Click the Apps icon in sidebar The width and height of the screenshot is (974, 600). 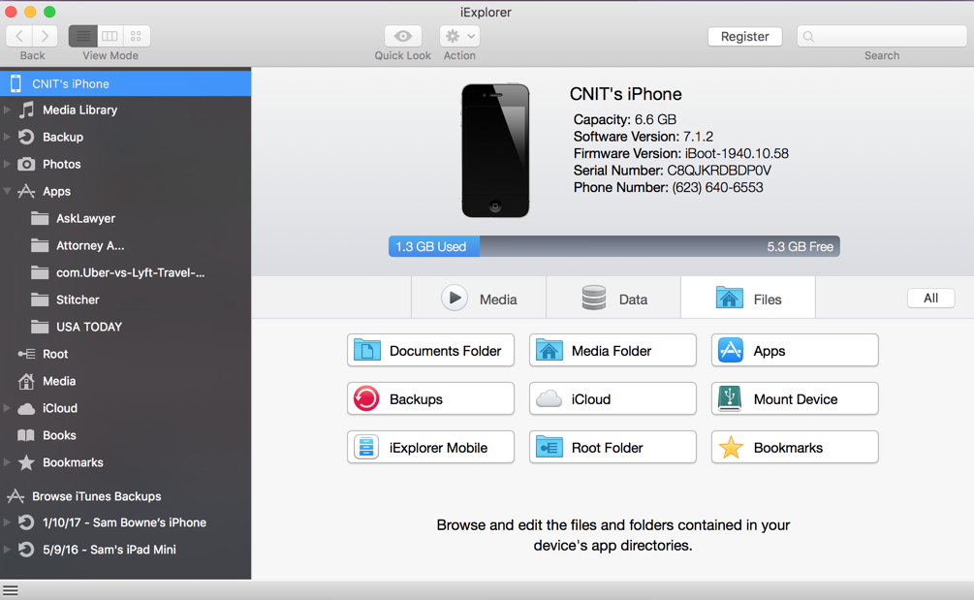pos(26,191)
